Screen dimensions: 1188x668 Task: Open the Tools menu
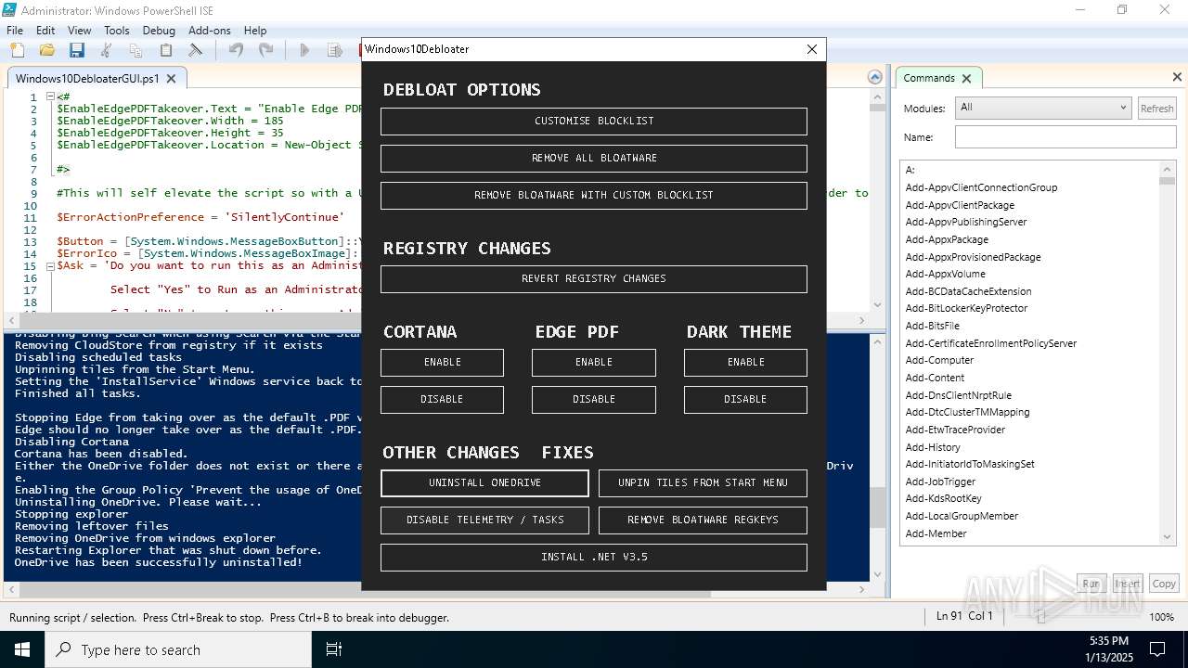coord(117,31)
